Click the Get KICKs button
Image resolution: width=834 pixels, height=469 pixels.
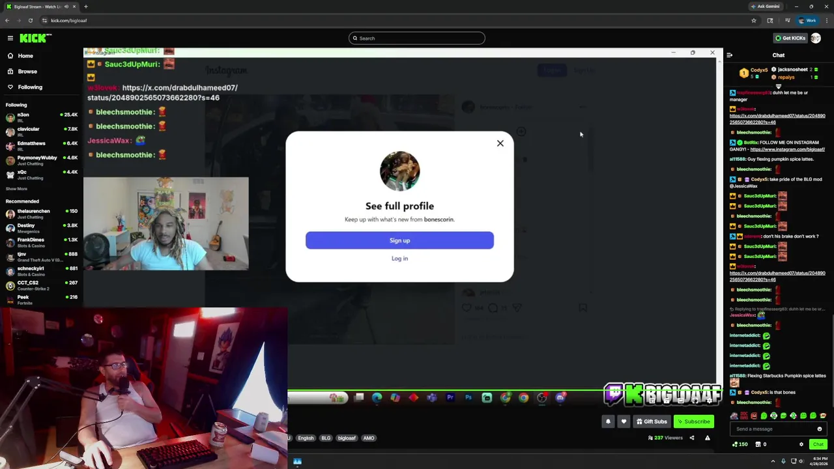pos(790,38)
